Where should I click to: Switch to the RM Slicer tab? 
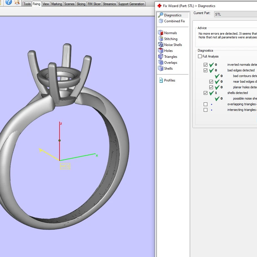(x=94, y=4)
